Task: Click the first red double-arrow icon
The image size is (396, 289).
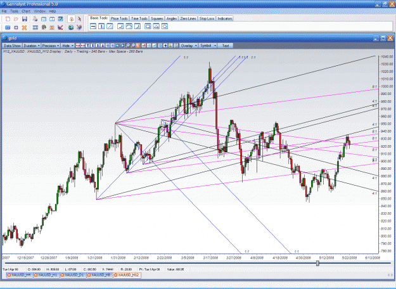Action: (78, 46)
